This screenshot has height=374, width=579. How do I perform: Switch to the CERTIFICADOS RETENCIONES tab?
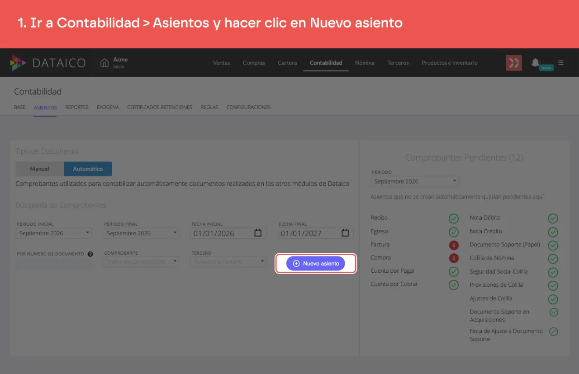point(160,108)
